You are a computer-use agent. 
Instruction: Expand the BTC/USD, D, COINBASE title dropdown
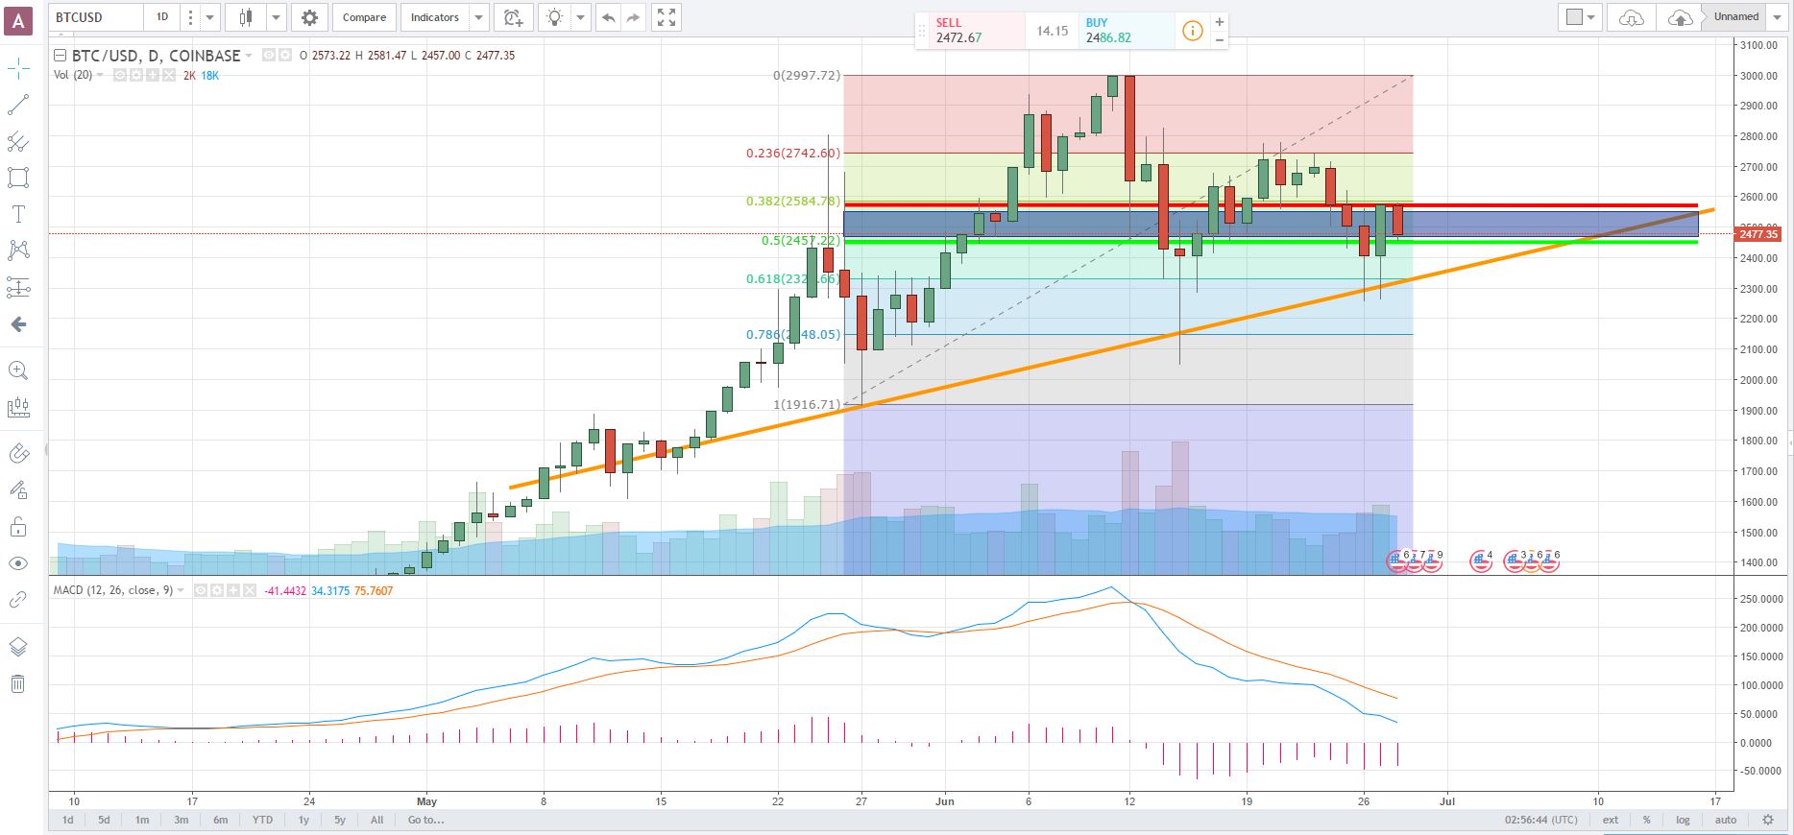point(249,56)
